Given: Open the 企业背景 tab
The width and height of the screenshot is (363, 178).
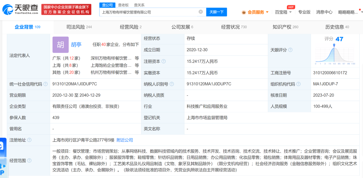Looking at the screenshot, I should [x=28, y=27].
